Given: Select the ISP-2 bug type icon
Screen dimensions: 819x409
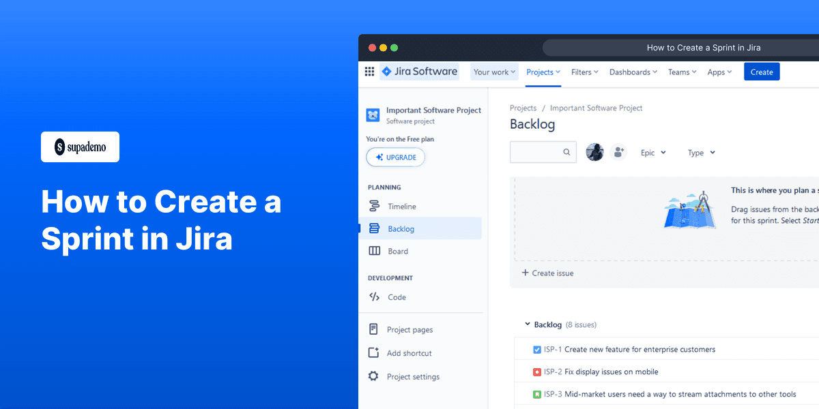Looking at the screenshot, I should pyautogui.click(x=537, y=372).
